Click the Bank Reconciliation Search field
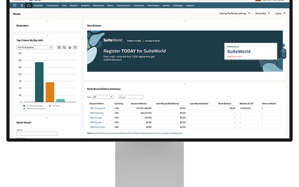 [130, 97]
